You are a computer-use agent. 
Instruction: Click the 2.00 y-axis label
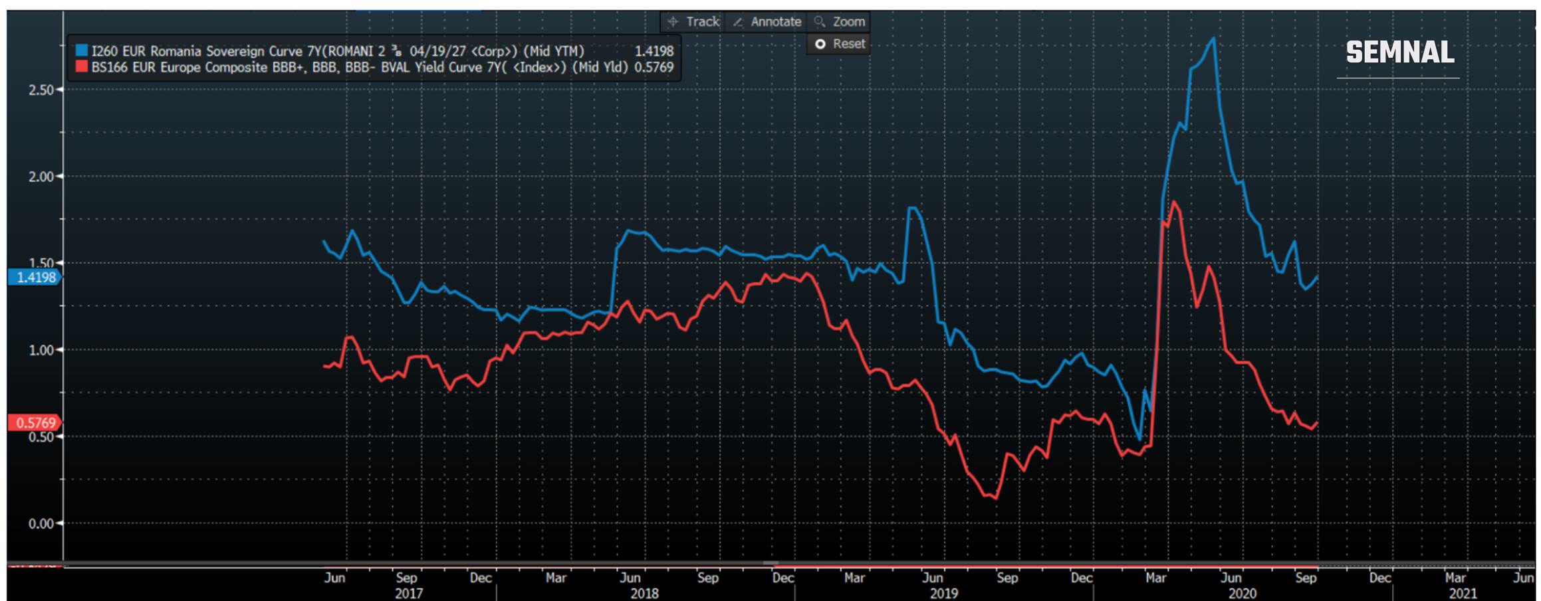coord(41,177)
